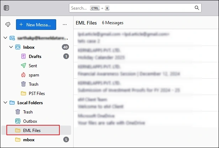
Task: Open the folder pane options ellipsis menu
Action: (64, 25)
